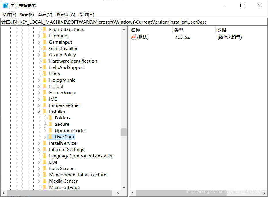268x197 pixels.
Task: Click values pane scroll left arrow
Action: click(132, 193)
